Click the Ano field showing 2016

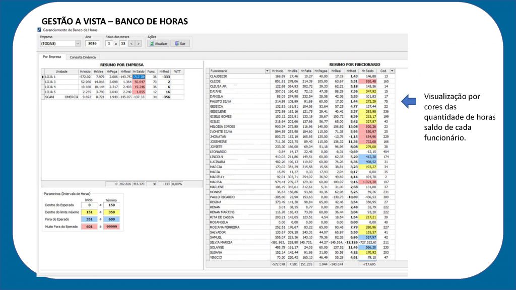click(93, 43)
